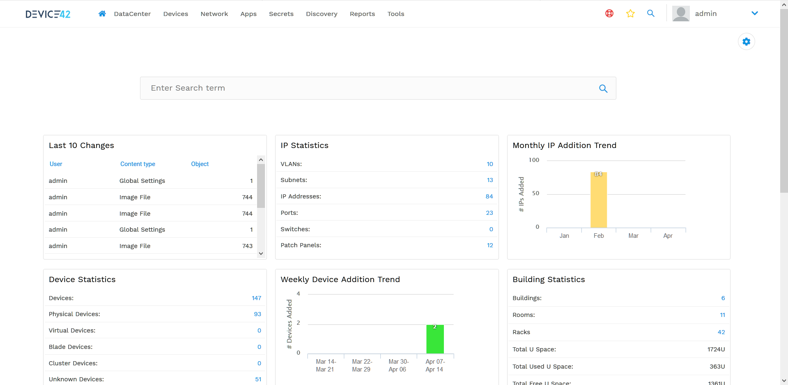Open Rooms count 11
The image size is (788, 385).
point(722,315)
